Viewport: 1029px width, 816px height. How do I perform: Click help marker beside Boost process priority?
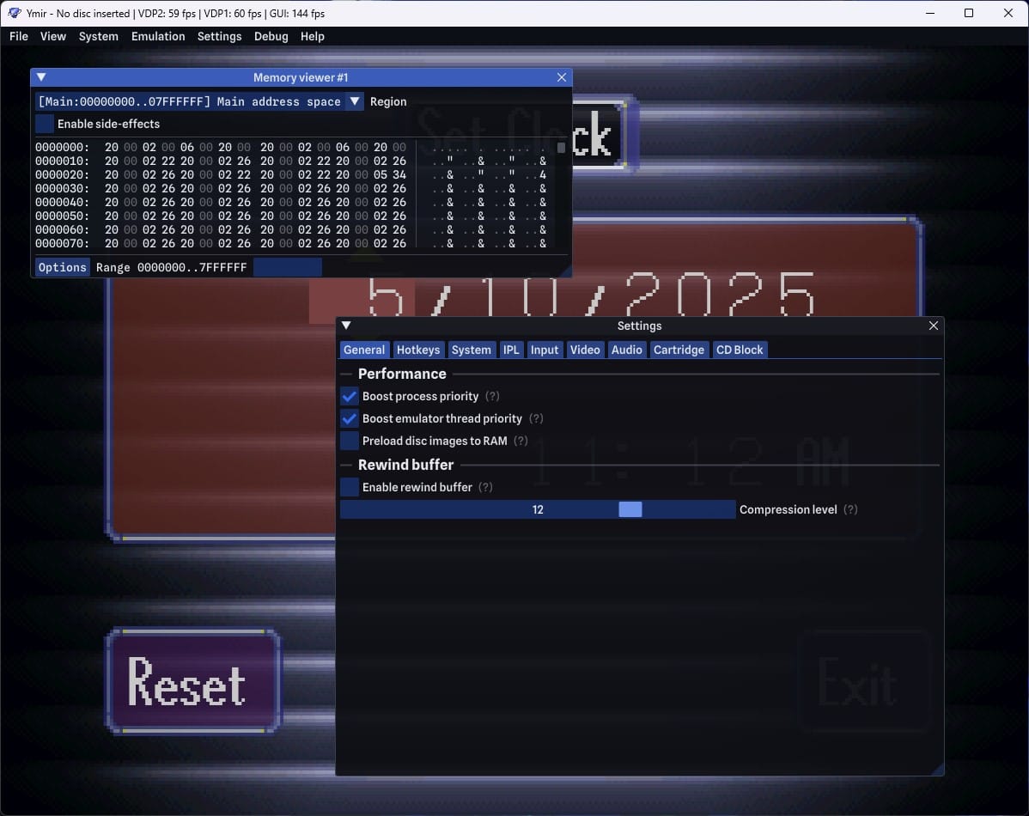tap(492, 396)
